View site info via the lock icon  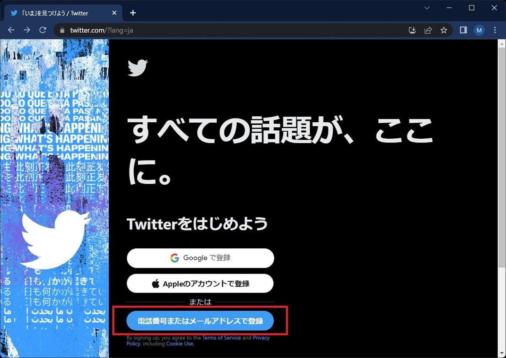tap(63, 30)
